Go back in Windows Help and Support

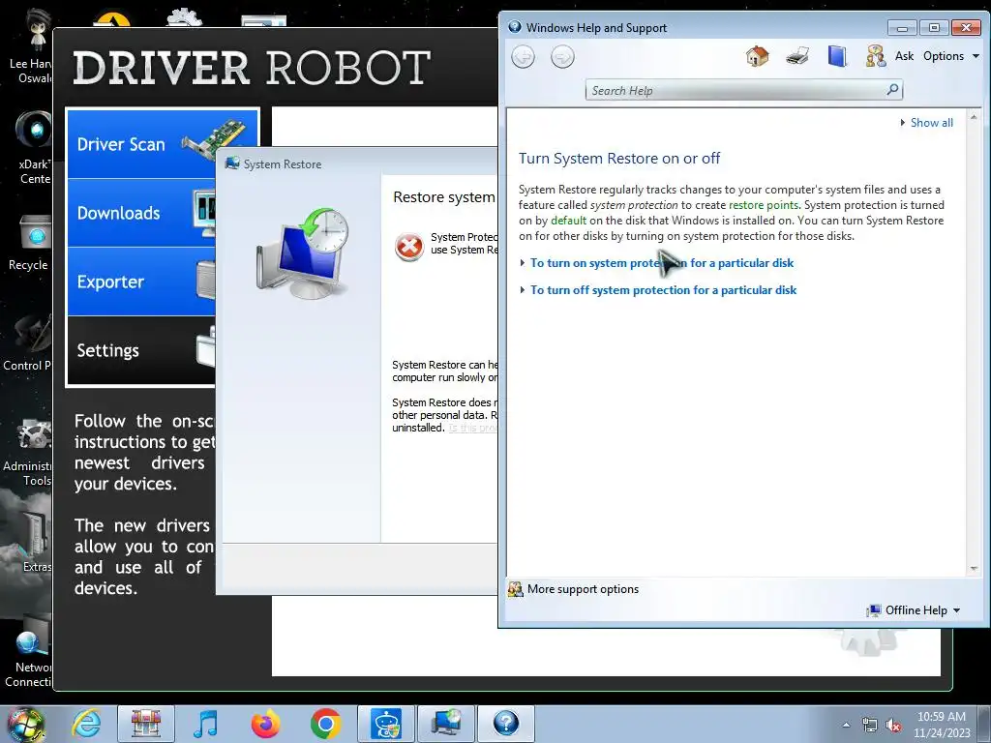point(523,57)
